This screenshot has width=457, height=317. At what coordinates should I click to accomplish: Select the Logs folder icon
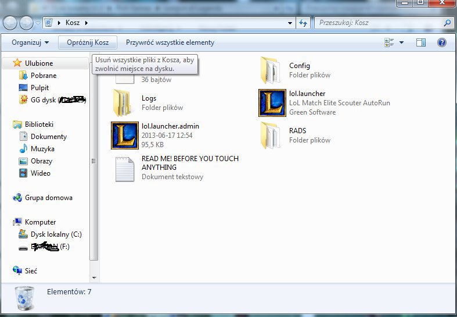pos(124,103)
